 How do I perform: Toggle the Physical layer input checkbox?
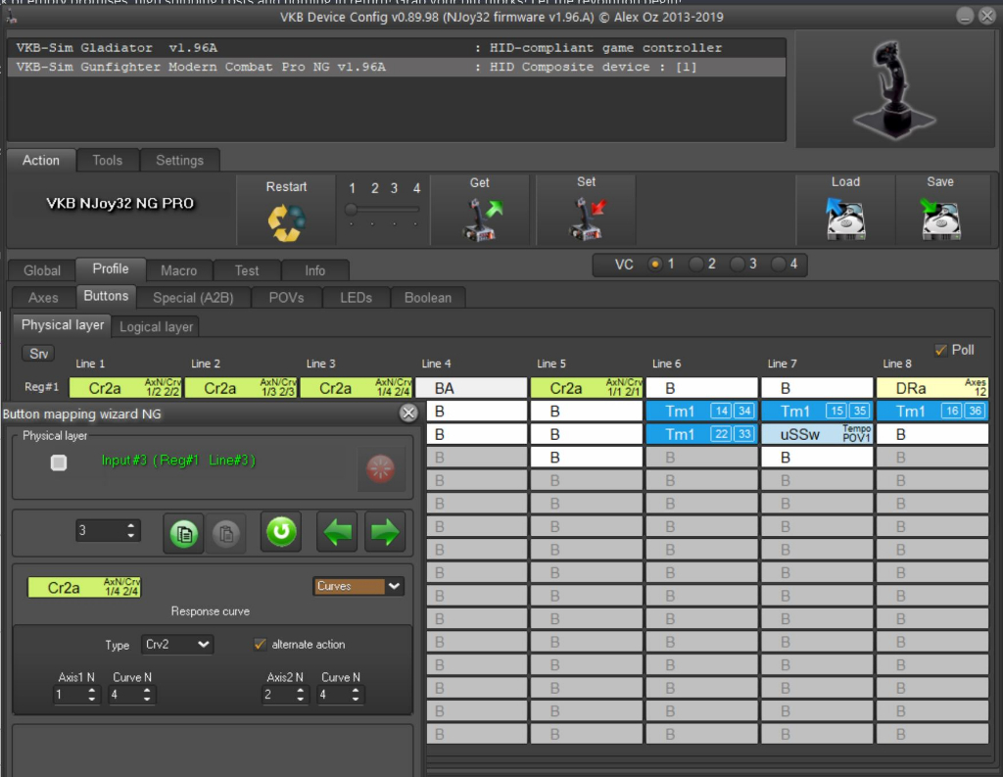click(x=59, y=462)
